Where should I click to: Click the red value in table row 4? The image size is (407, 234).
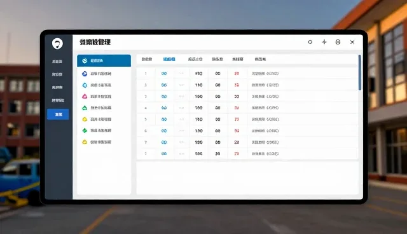tap(237, 108)
